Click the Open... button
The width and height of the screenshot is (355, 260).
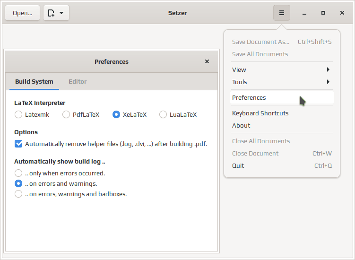[x=22, y=13]
